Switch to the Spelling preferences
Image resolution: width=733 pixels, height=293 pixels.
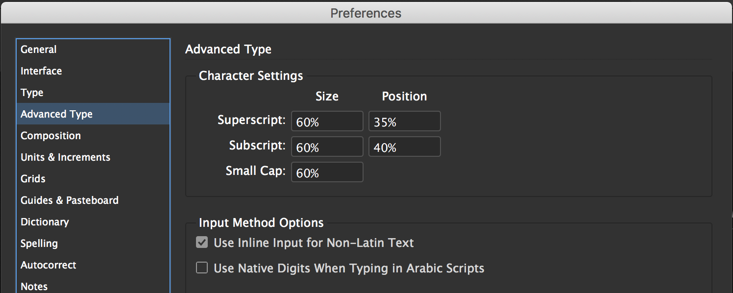pyautogui.click(x=39, y=244)
